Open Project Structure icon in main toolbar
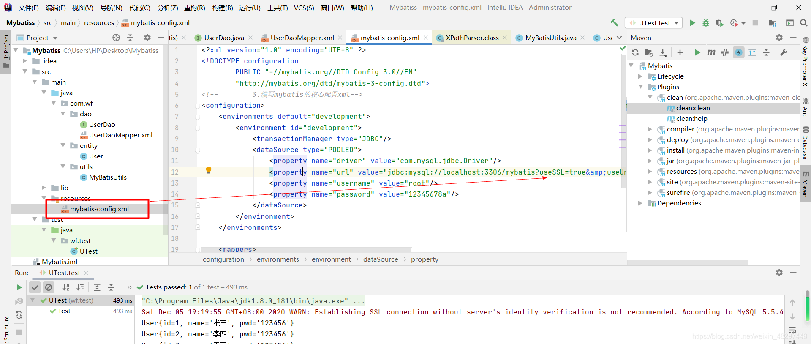This screenshot has width=811, height=344. point(773,23)
